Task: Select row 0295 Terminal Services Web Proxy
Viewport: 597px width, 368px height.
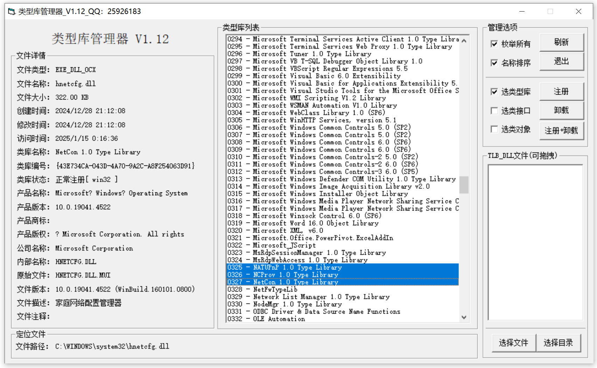Action: [x=343, y=46]
